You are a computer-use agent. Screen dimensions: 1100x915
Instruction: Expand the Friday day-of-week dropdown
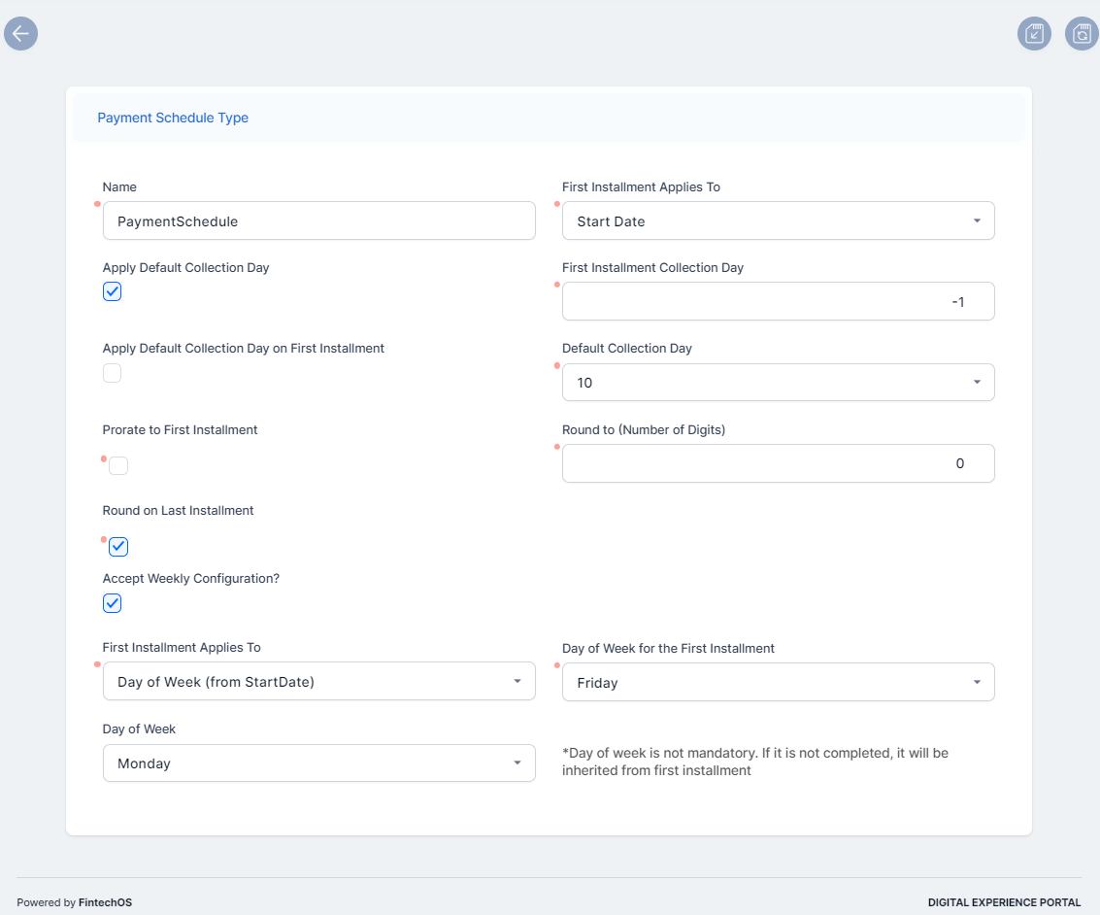point(778,683)
